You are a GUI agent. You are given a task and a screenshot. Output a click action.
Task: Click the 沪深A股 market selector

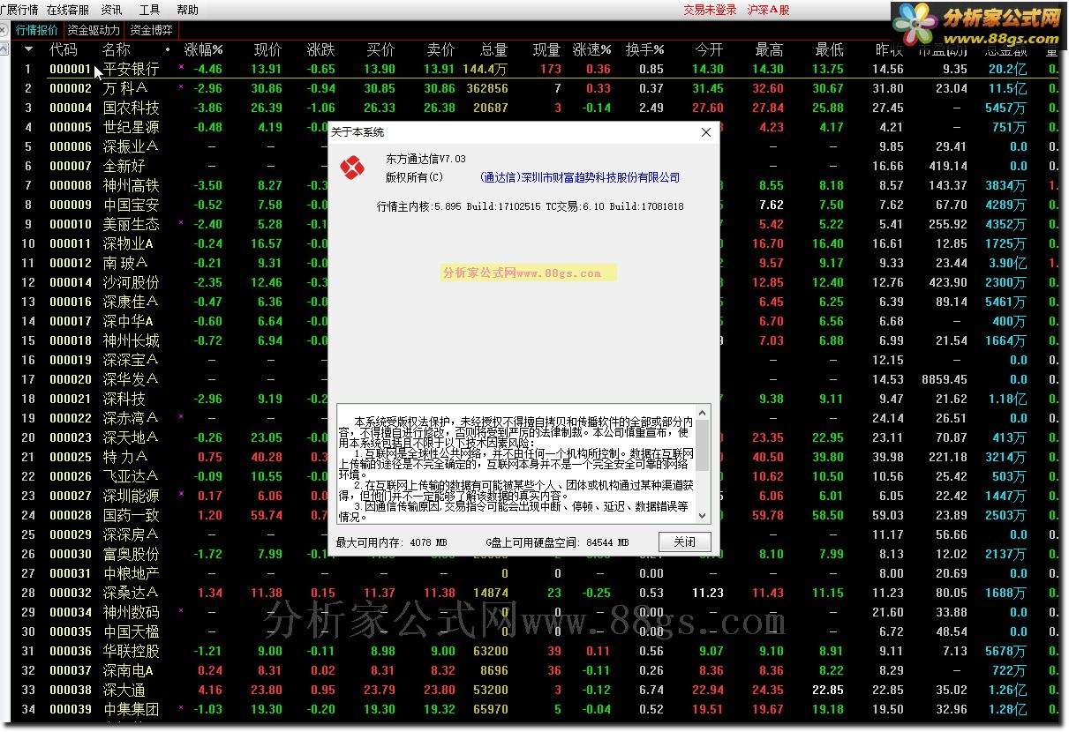768,10
